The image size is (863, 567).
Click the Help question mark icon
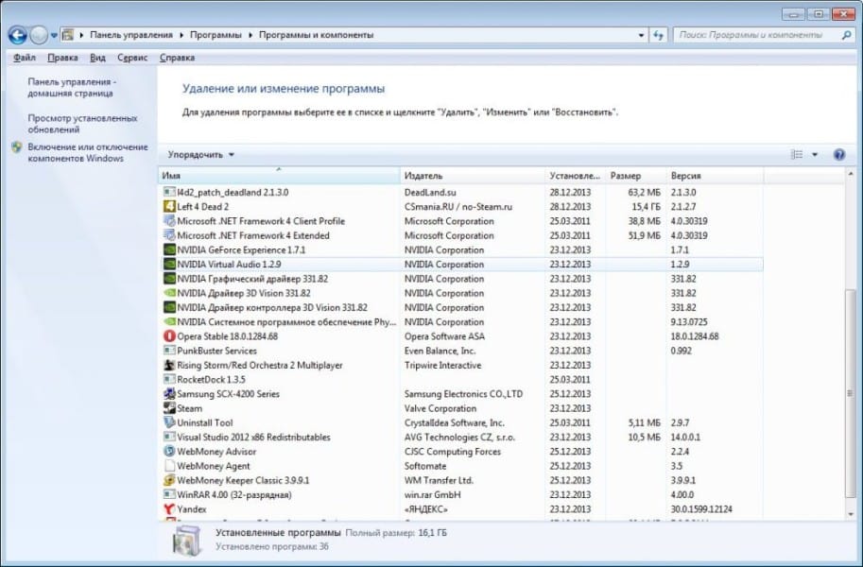point(839,154)
